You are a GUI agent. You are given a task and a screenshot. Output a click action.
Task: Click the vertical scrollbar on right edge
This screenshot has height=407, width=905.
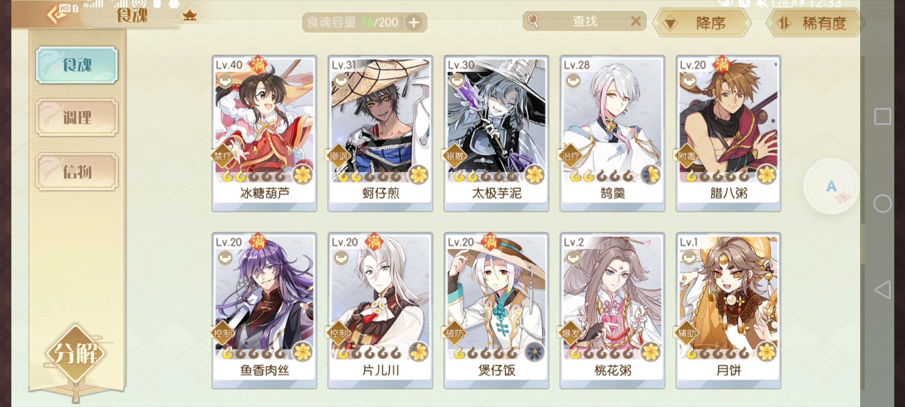point(862,222)
